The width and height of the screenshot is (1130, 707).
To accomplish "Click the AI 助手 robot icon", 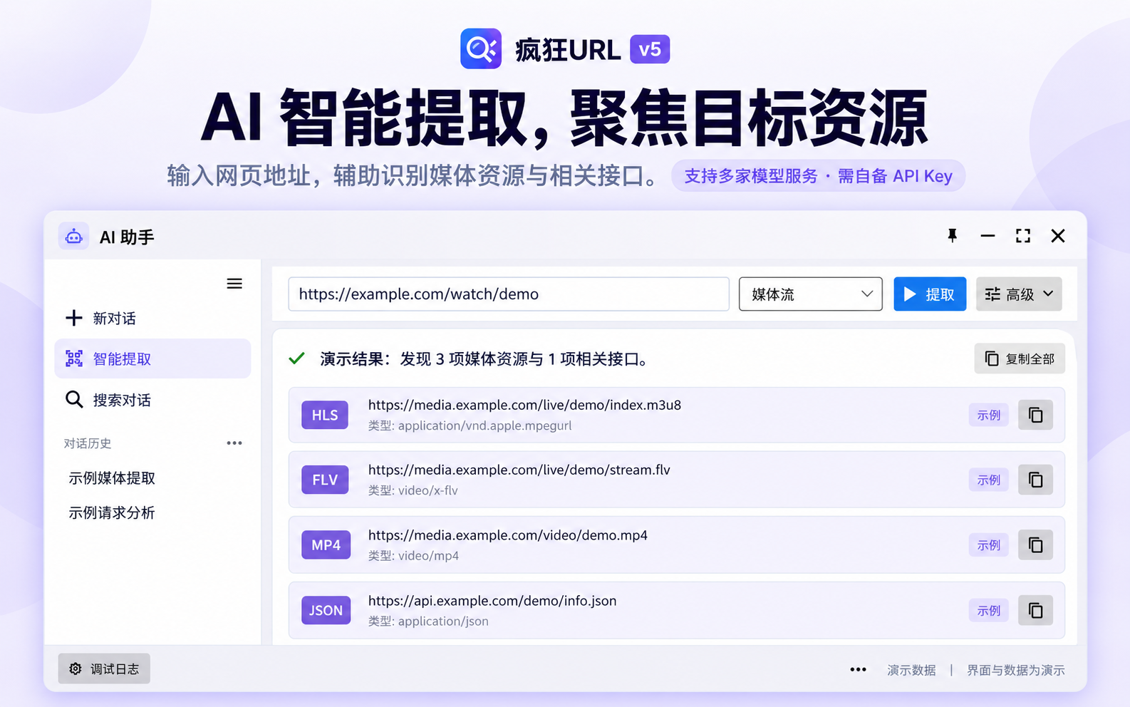I will (74, 237).
